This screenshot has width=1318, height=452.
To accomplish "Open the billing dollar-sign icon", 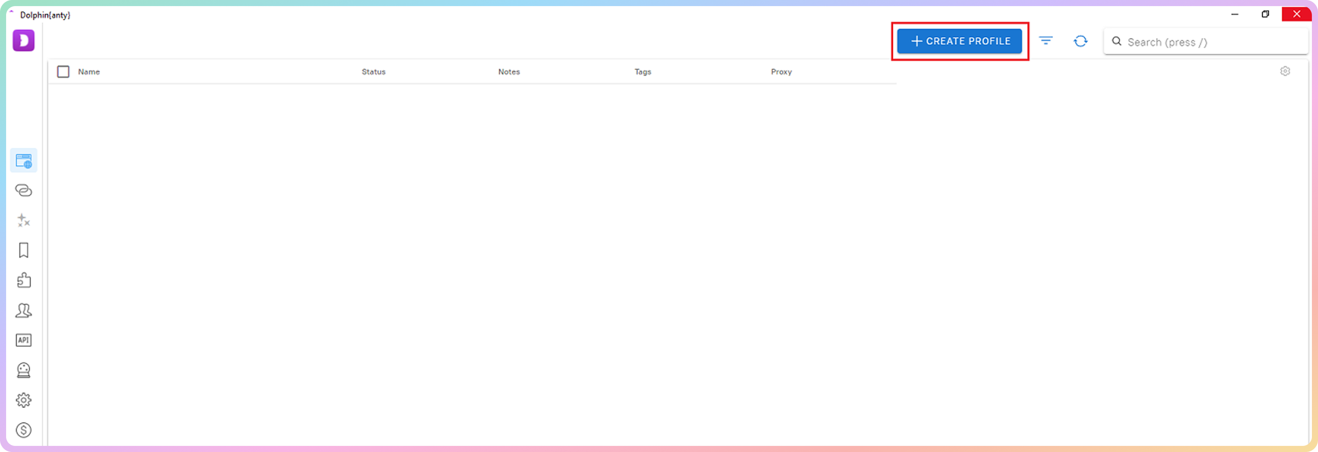I will (x=24, y=430).
